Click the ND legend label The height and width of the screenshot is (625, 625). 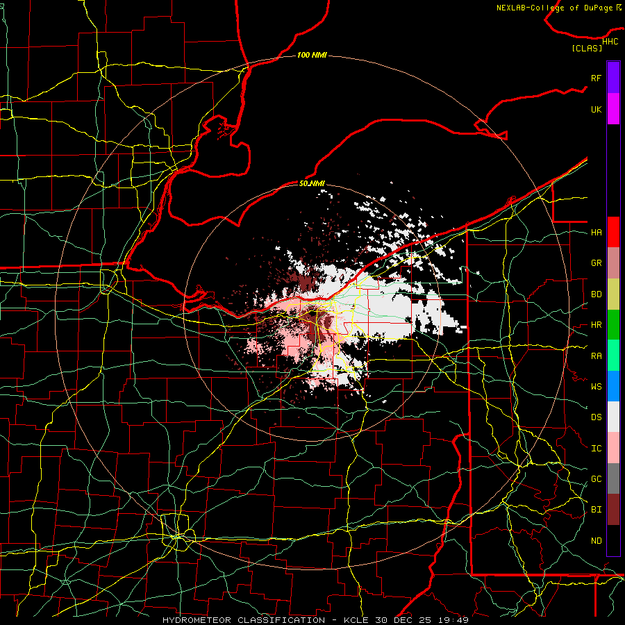pos(596,540)
